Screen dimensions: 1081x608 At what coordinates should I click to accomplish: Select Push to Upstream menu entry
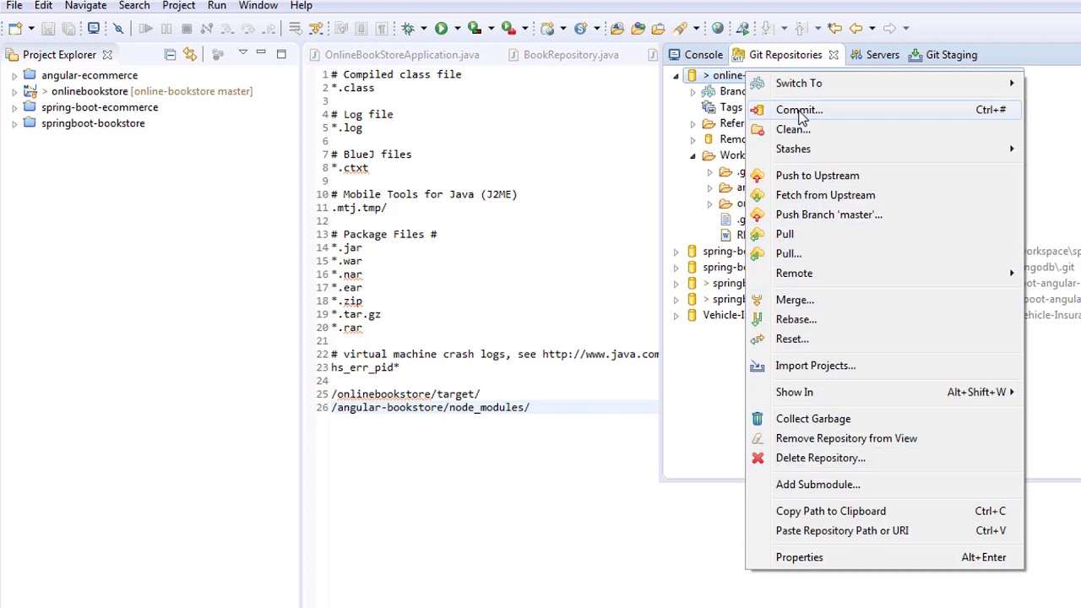884,176
